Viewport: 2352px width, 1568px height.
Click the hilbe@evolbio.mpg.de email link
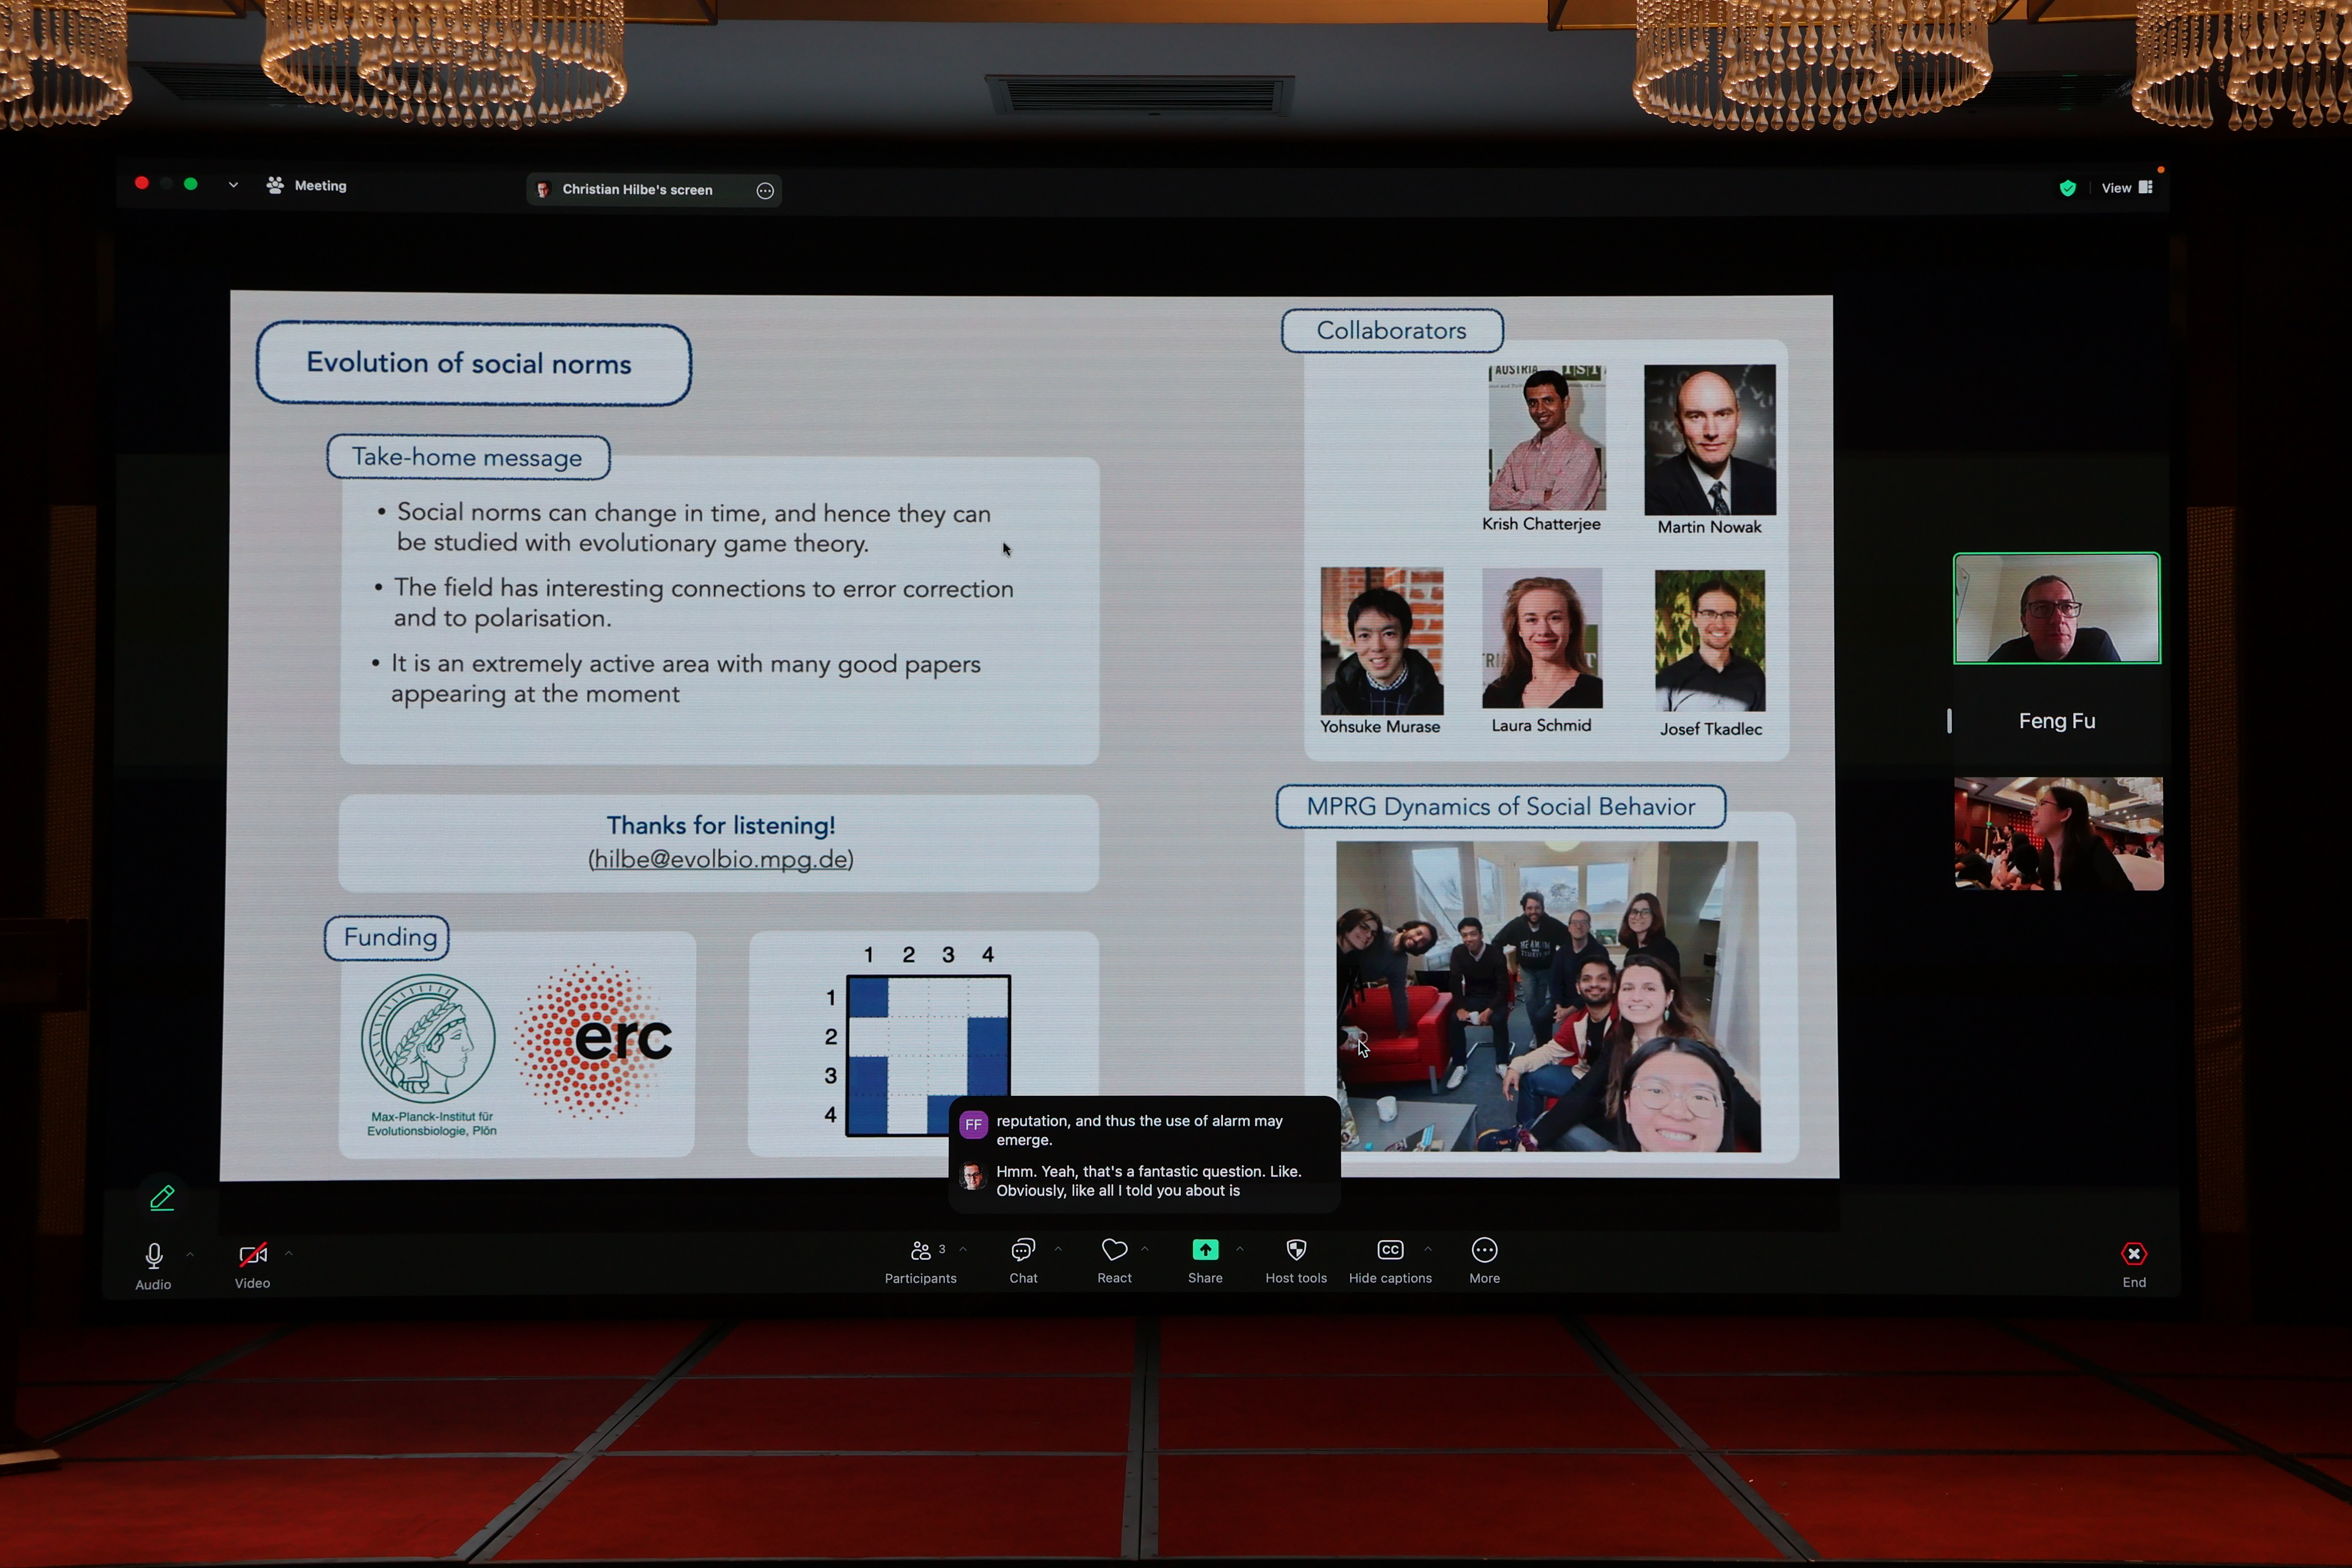pos(720,859)
